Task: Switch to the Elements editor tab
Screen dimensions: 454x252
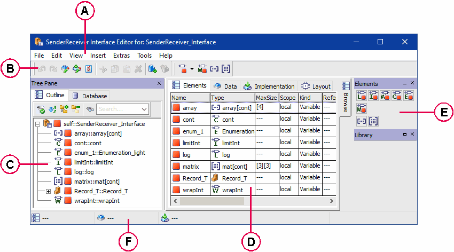Action: 190,85
